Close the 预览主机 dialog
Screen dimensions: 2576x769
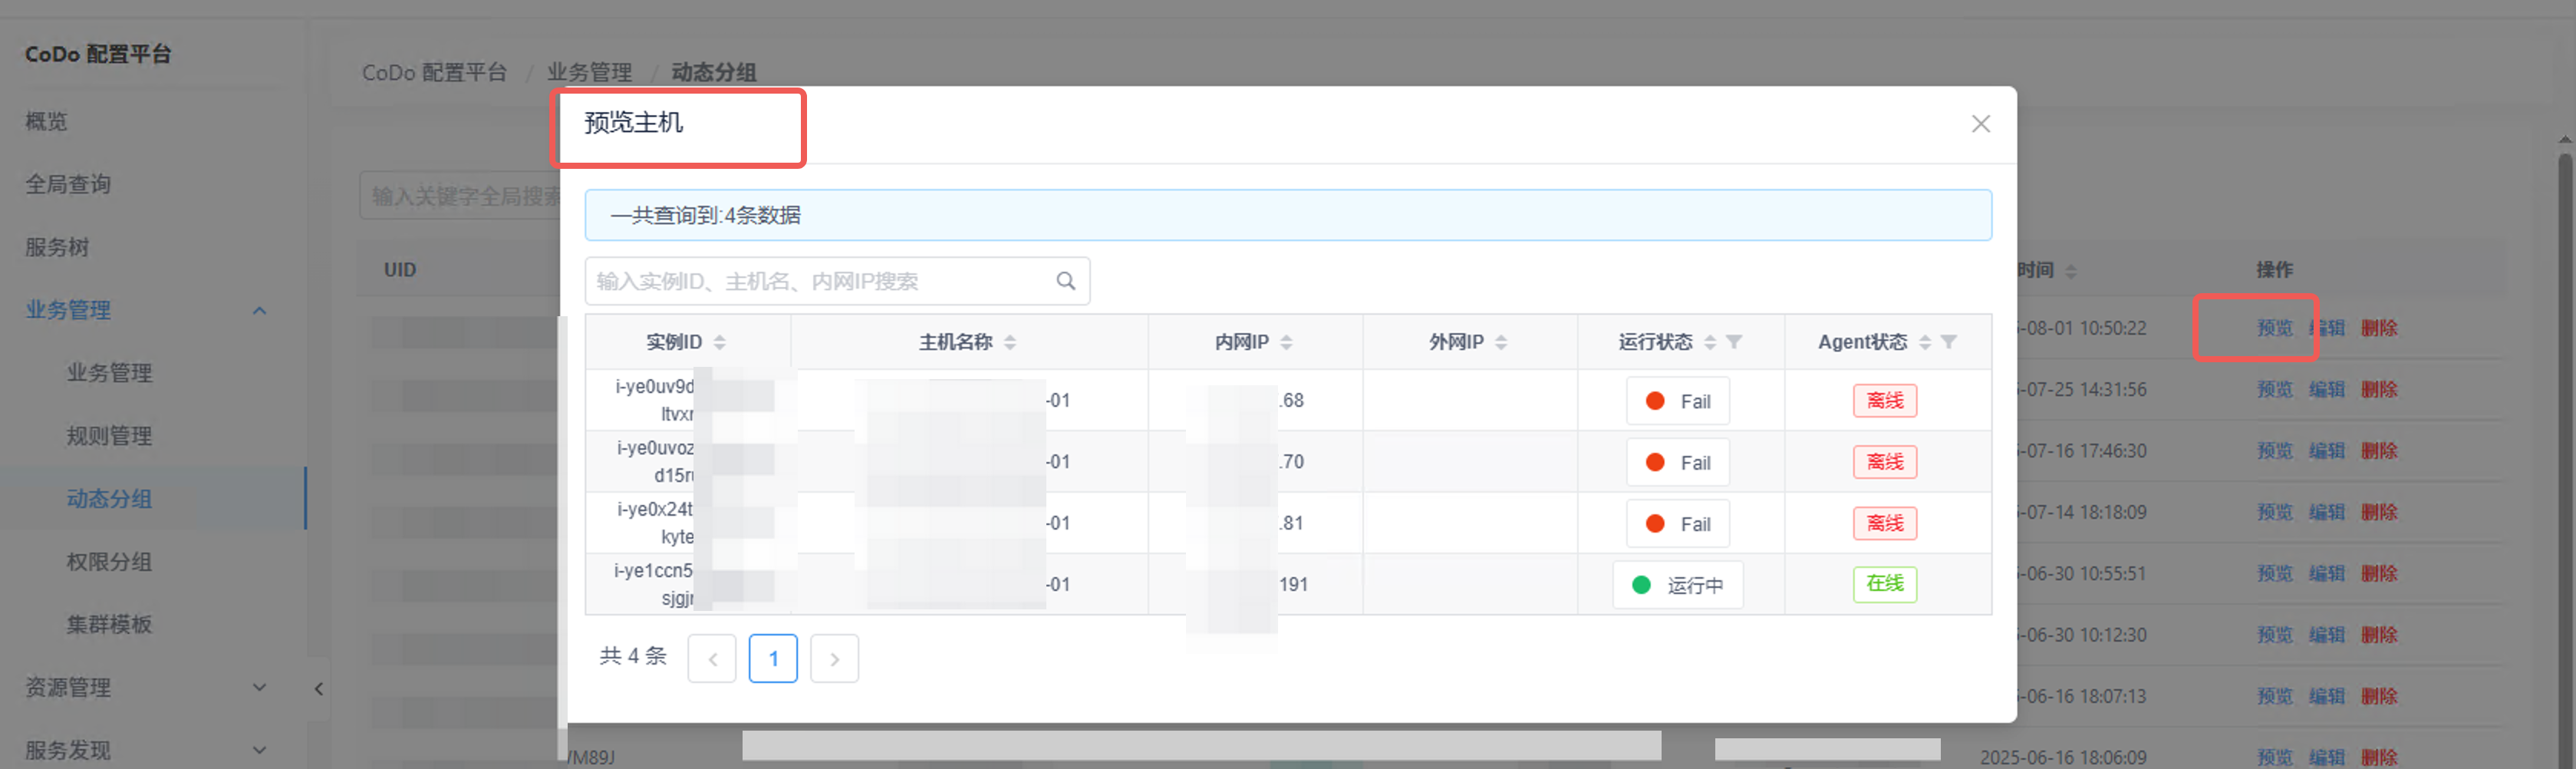1980,124
